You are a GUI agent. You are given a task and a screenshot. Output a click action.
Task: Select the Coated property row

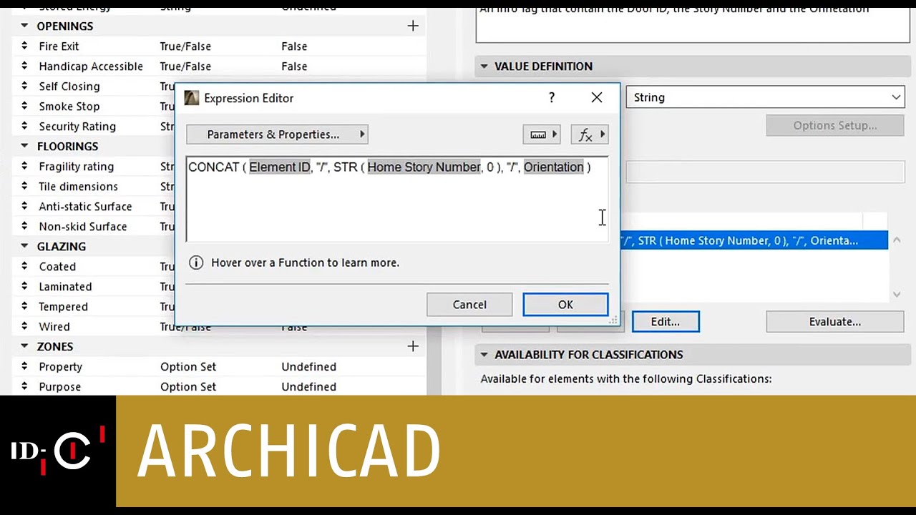[x=94, y=266]
